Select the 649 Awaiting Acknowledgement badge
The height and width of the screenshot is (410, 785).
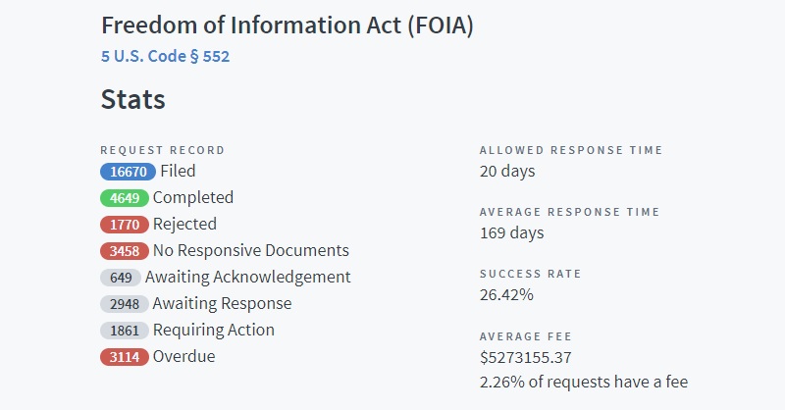[x=121, y=278]
